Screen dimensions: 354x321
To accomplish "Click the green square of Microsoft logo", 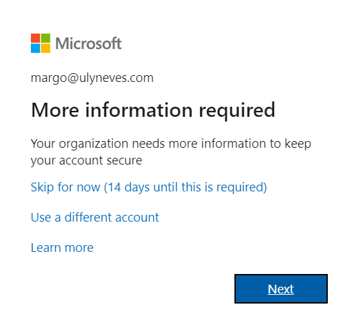I will [x=46, y=38].
